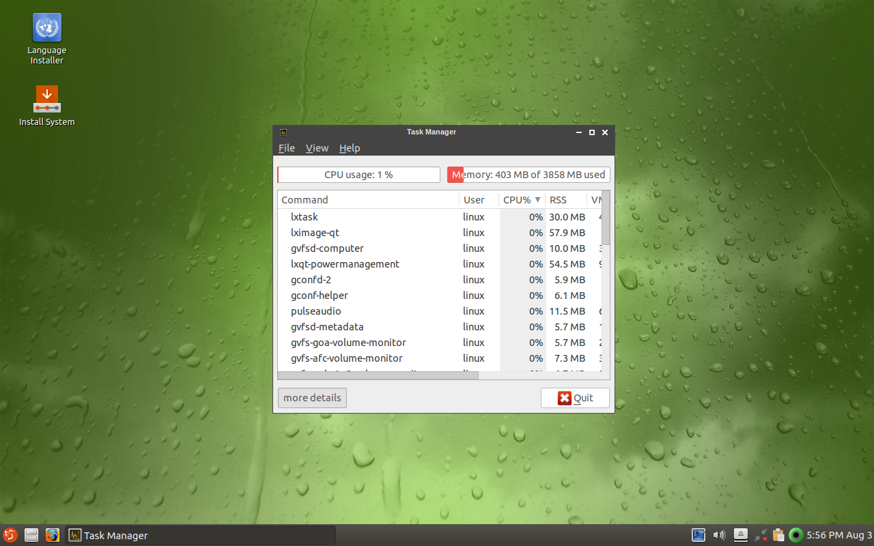
Task: Click the more details button
Action: click(x=312, y=398)
